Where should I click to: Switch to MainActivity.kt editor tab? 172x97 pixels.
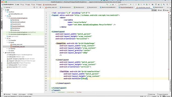[159, 7]
